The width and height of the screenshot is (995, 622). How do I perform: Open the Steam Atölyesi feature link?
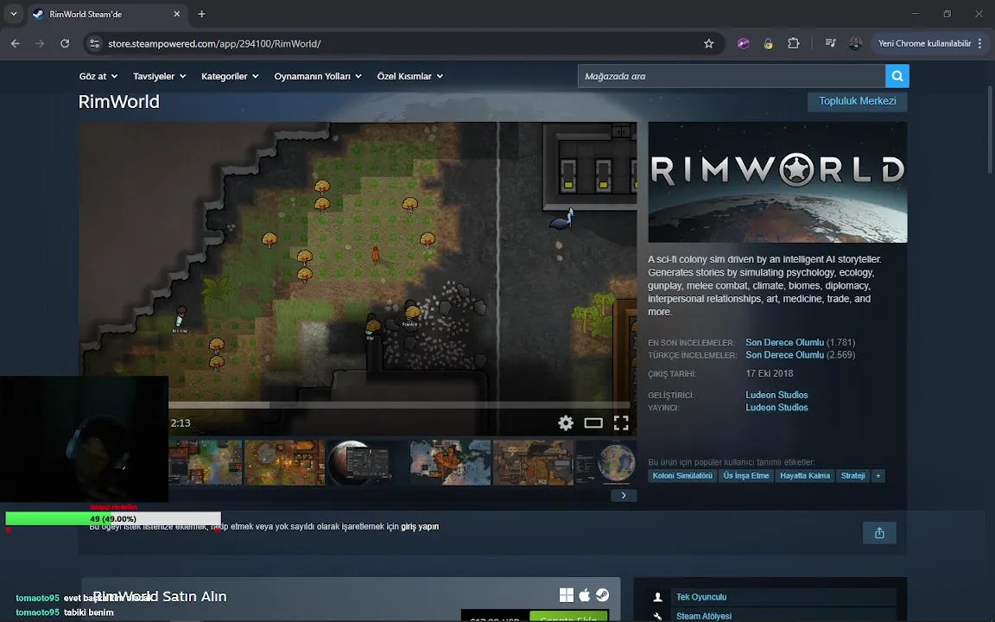click(x=704, y=616)
